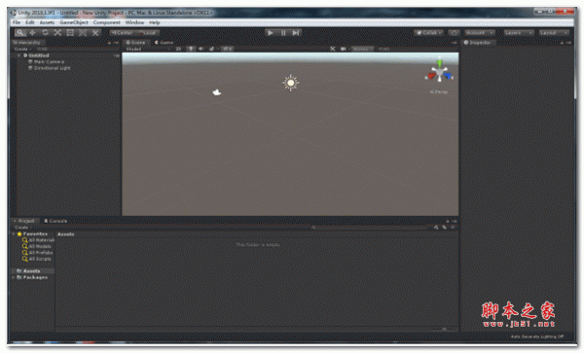Switch to the Game tab
The width and height of the screenshot is (584, 353).
point(164,43)
